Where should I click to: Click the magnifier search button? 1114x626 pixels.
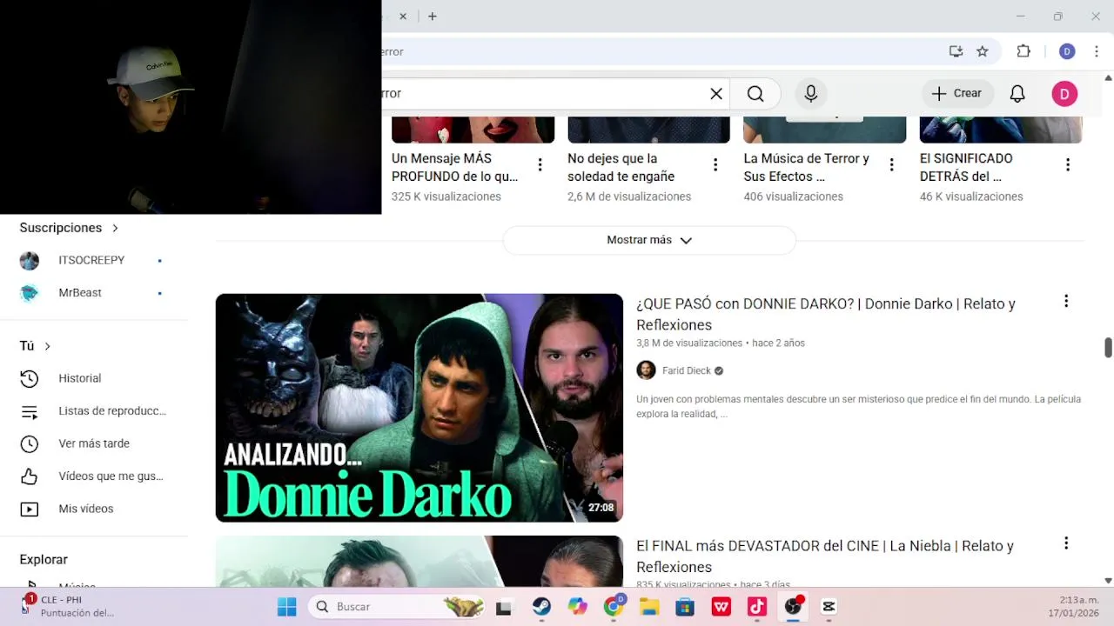coord(755,94)
